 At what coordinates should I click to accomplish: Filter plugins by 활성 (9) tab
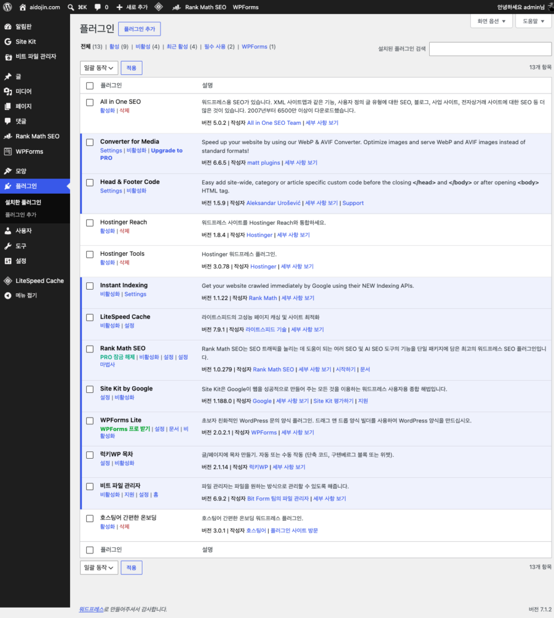coord(119,46)
